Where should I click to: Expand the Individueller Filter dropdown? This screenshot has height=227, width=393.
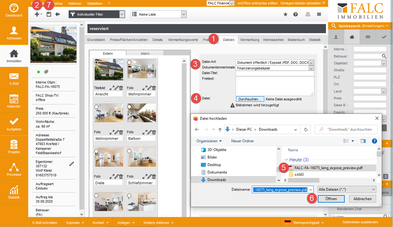point(122,14)
